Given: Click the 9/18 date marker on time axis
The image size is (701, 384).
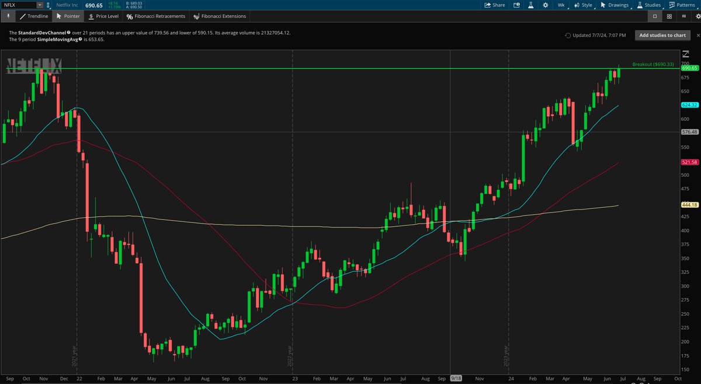Looking at the screenshot, I should [456, 379].
